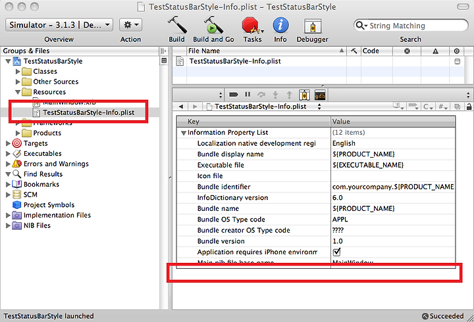Click the Step Out up arrow icon
474x322 pixels.
[289, 95]
